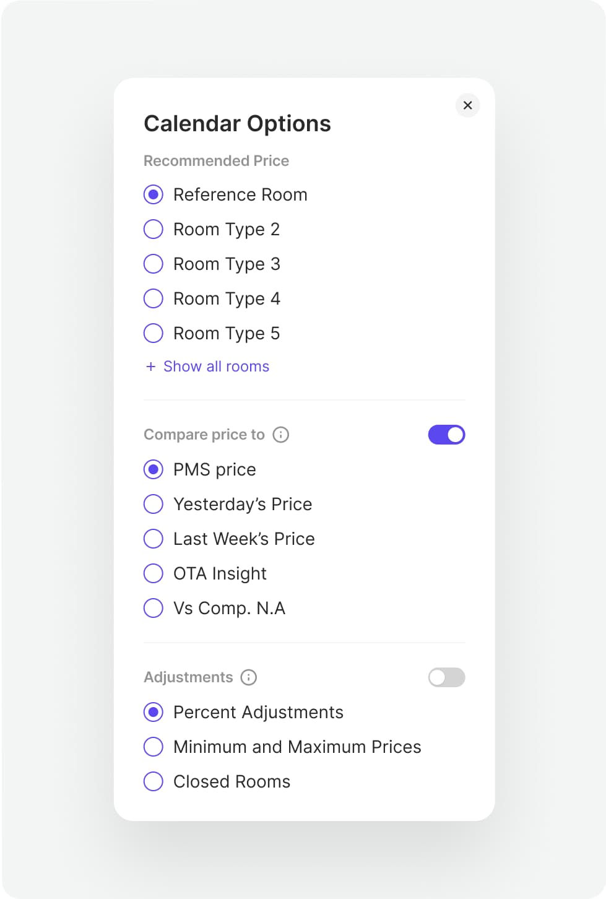Screen dimensions: 606x899
Task: Pick Room Type 4 as recommended price
Action: (x=154, y=298)
